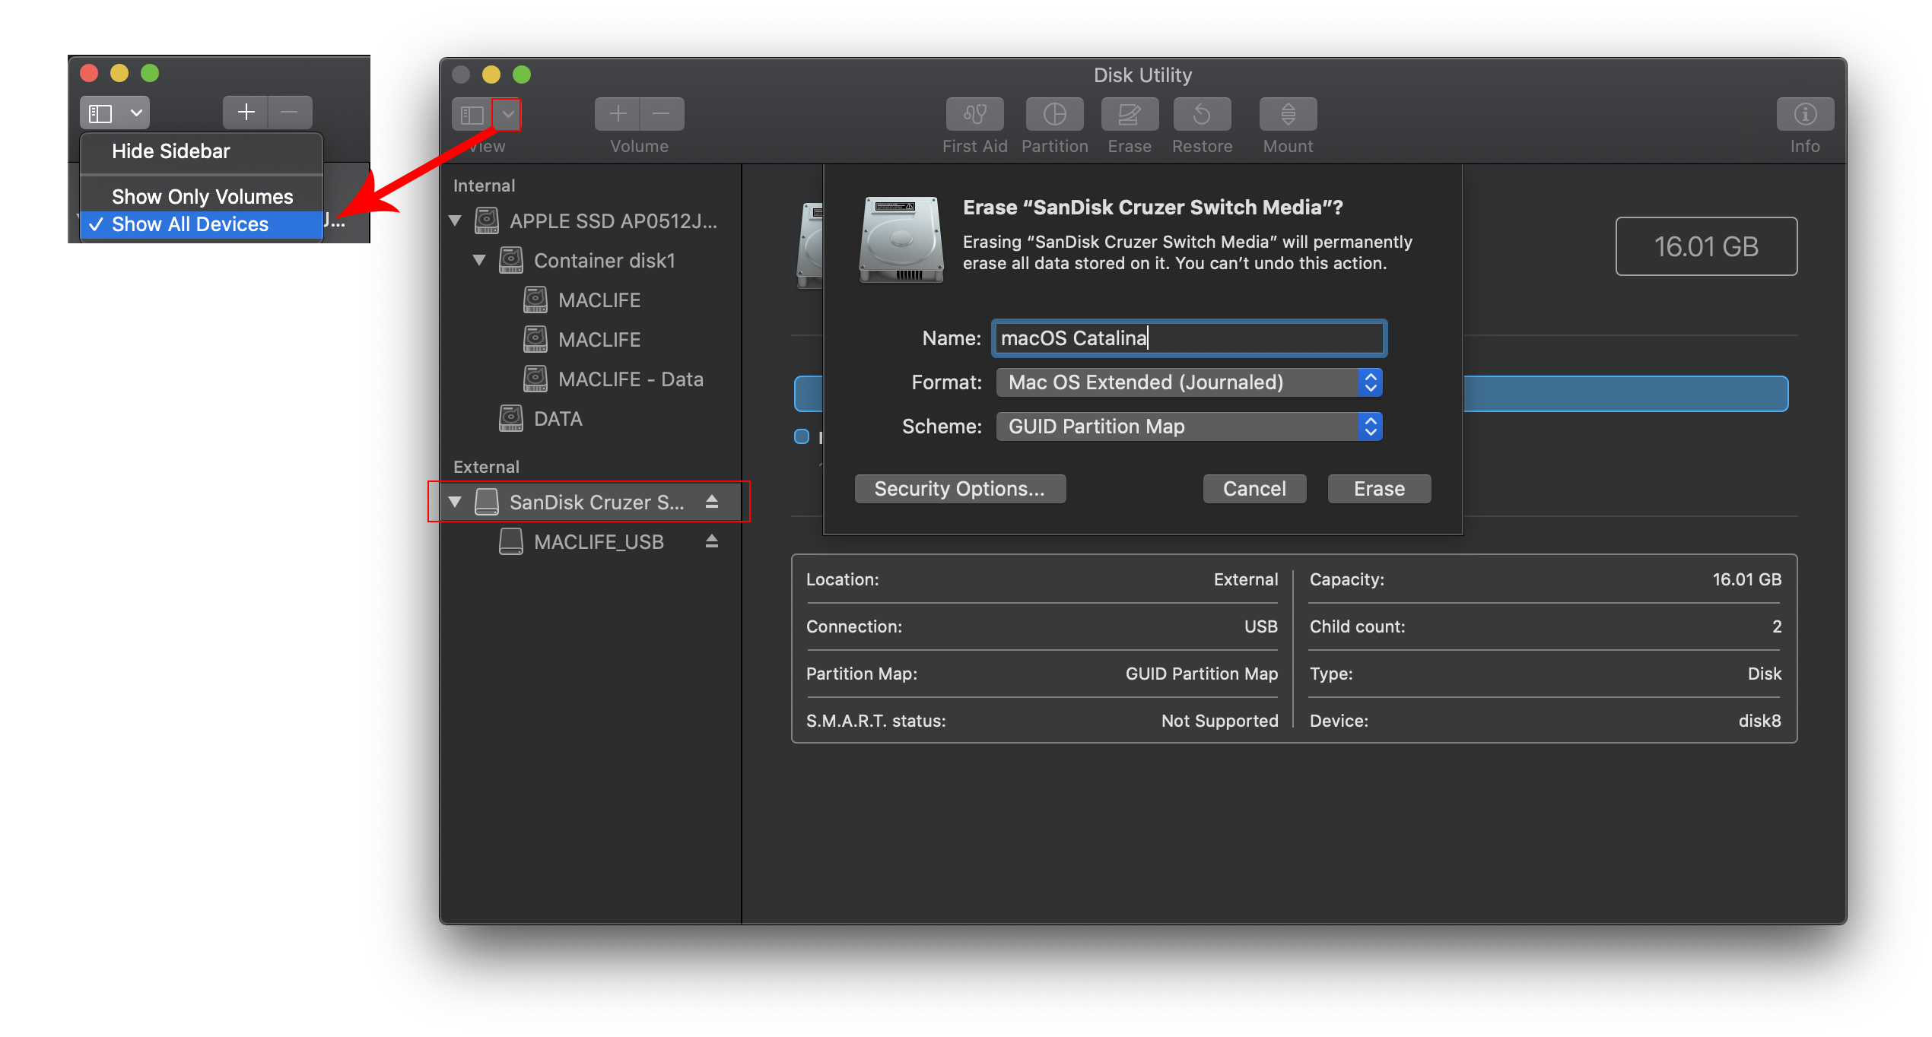
Task: Click the sidebar view icon
Action: click(x=472, y=114)
